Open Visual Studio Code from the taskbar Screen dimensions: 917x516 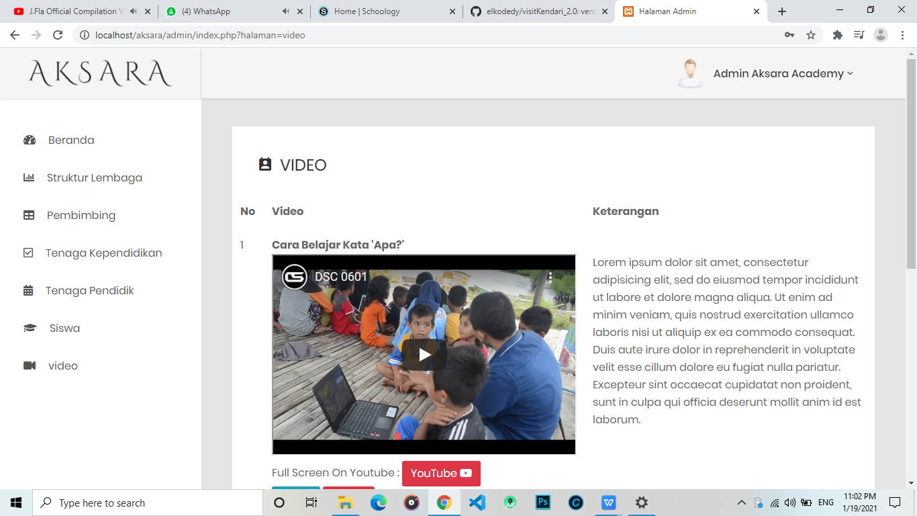point(477,503)
